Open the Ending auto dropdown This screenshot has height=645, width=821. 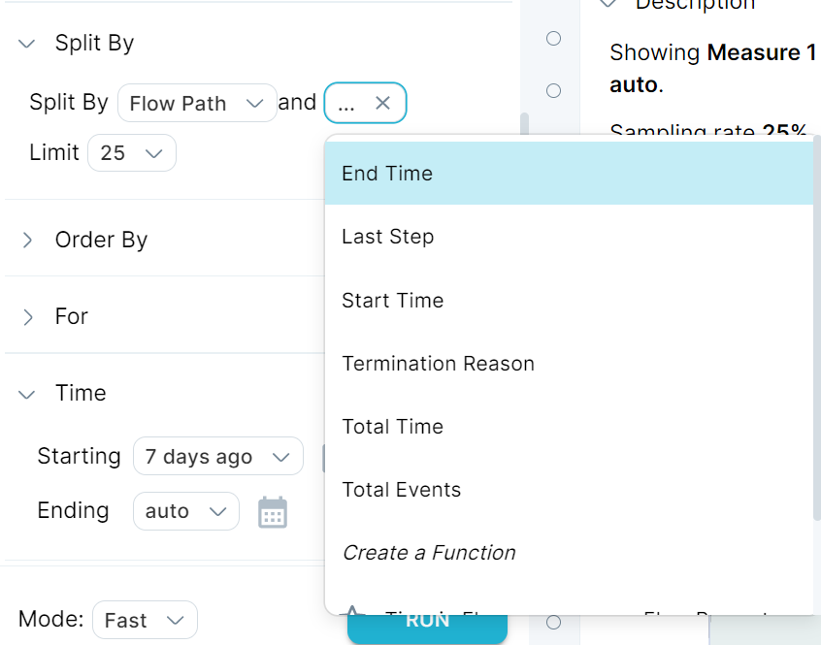pos(186,511)
